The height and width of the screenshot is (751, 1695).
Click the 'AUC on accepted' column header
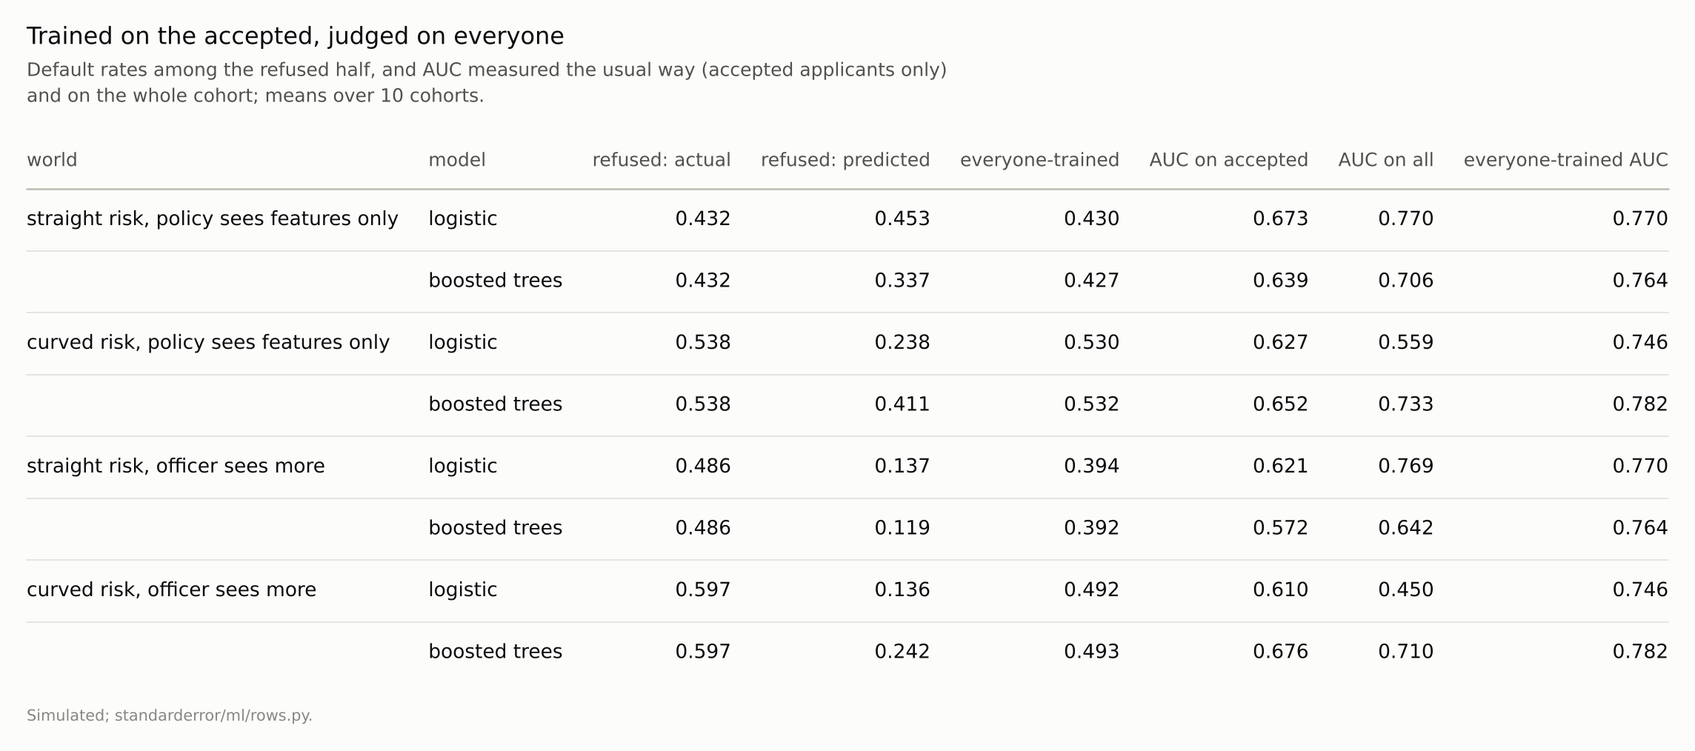pos(1229,160)
